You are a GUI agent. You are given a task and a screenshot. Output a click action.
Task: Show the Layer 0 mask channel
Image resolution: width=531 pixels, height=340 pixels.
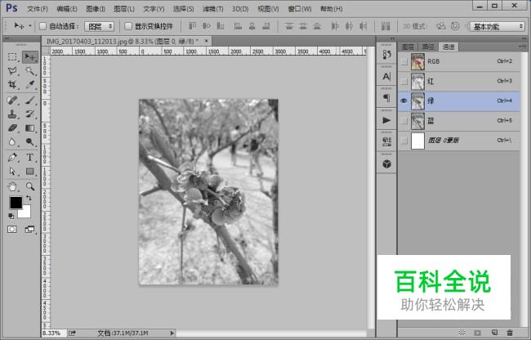click(x=404, y=141)
